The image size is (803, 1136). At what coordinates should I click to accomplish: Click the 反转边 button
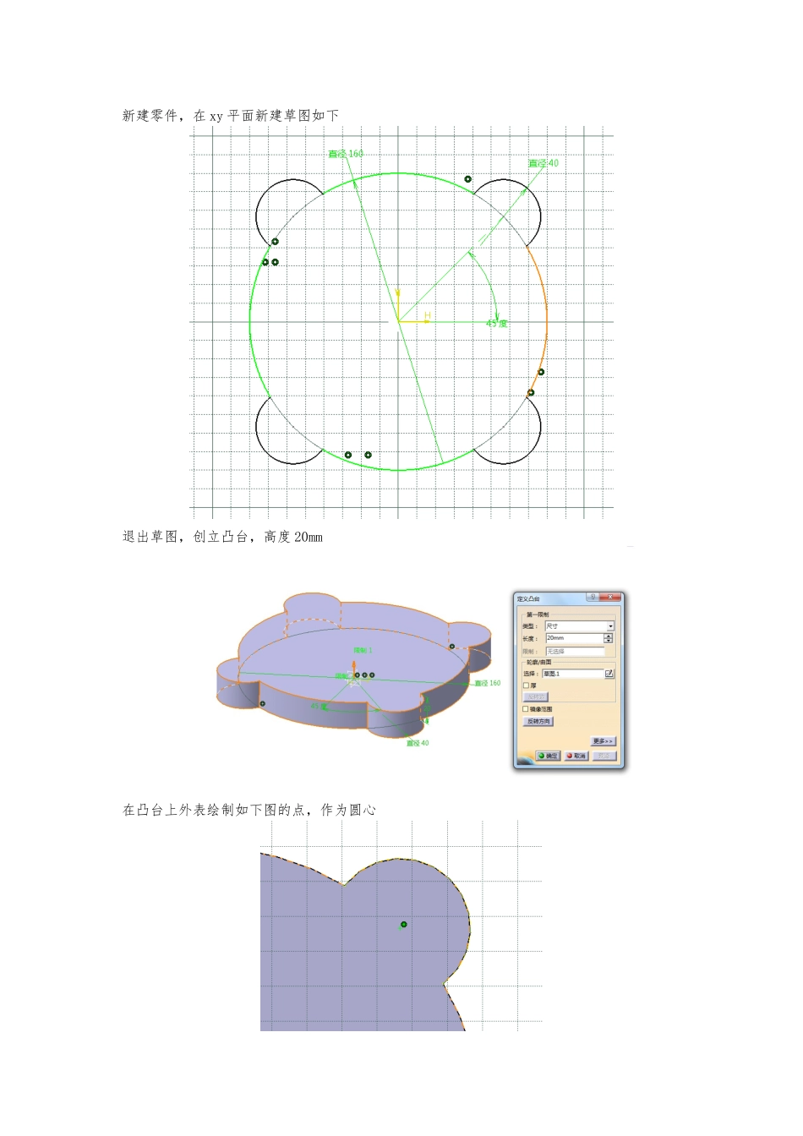coord(536,697)
